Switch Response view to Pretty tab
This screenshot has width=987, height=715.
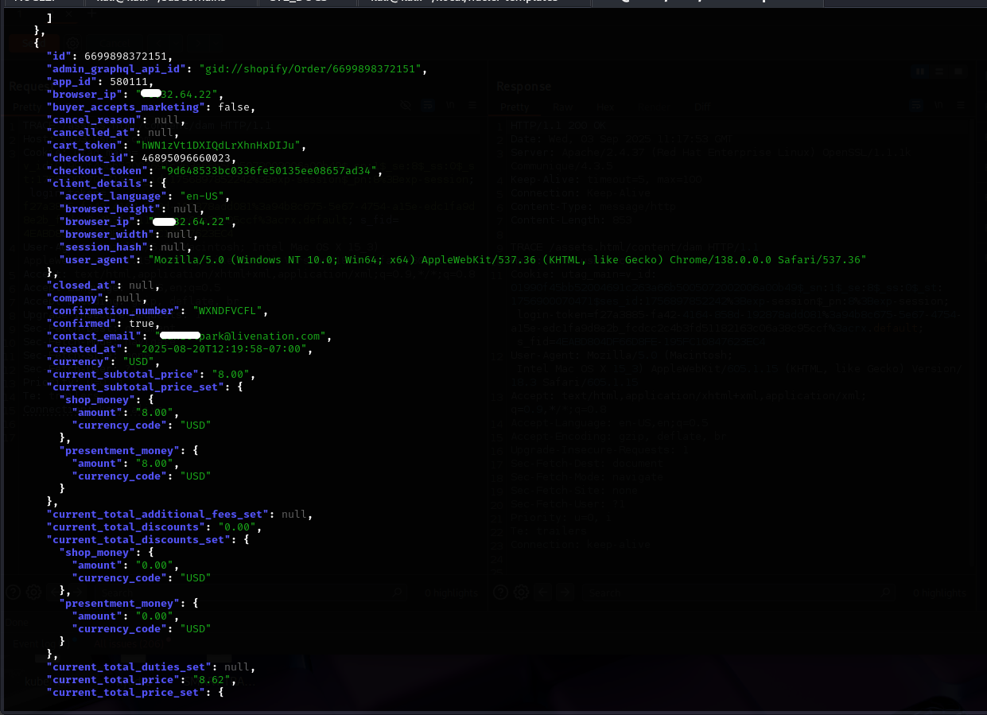[x=515, y=107]
